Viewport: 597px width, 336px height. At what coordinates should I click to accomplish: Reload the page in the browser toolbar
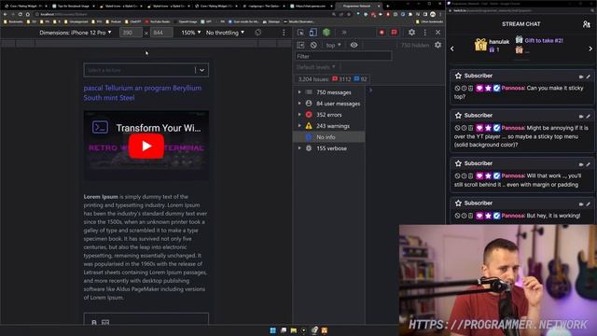[20, 14]
